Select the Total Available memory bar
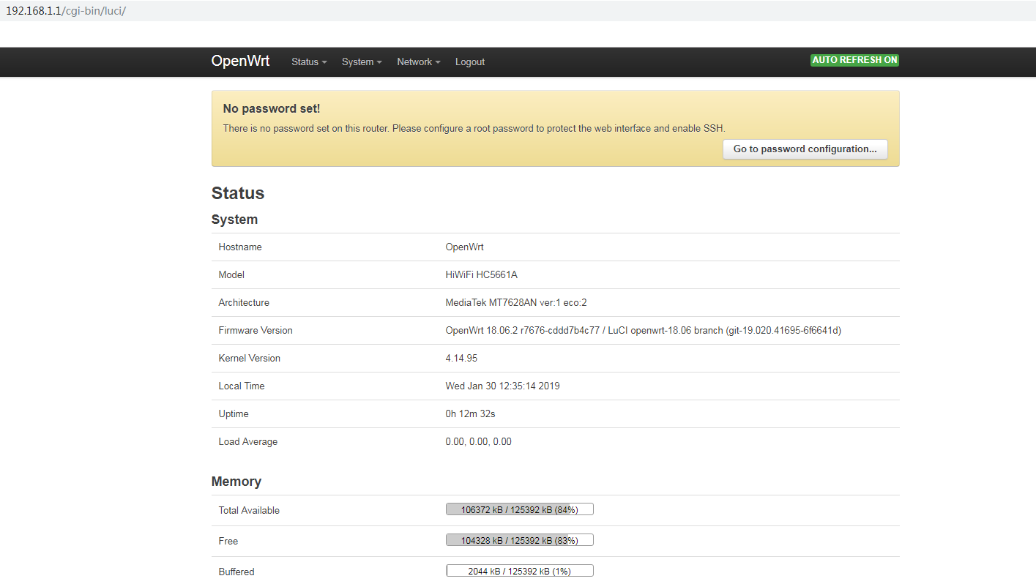The height and width of the screenshot is (584, 1036). 519,509
